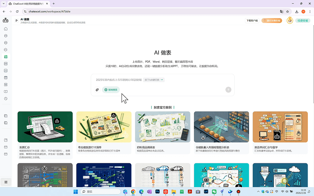Open Photoshop from the taskbar

coord(157,192)
